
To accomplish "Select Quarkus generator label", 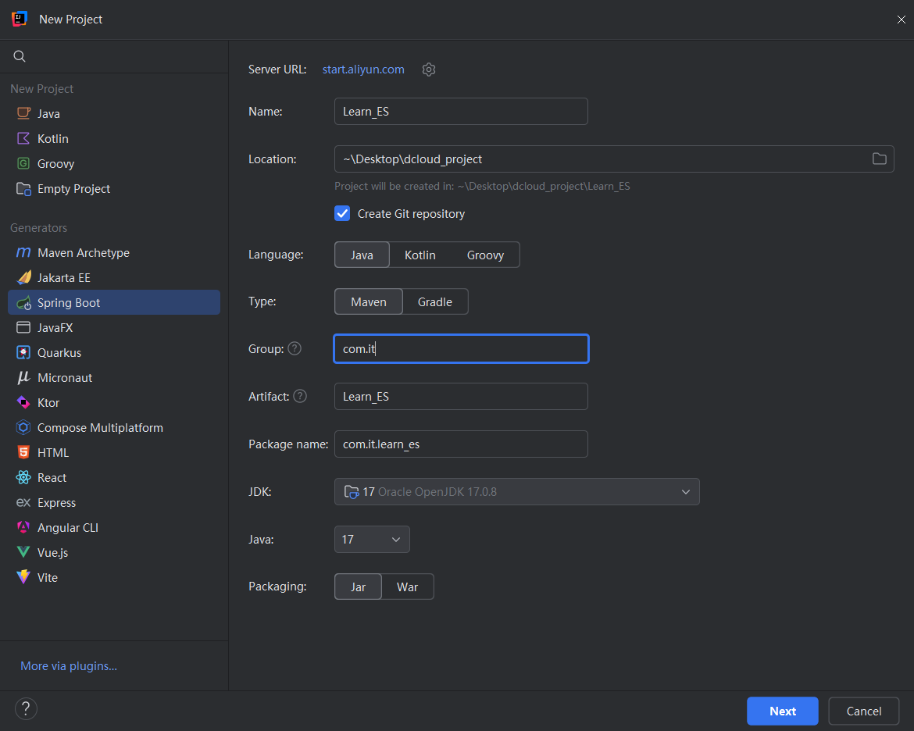I will (x=59, y=353).
